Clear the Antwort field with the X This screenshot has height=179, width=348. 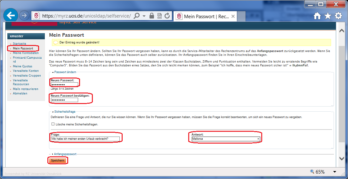(258, 139)
